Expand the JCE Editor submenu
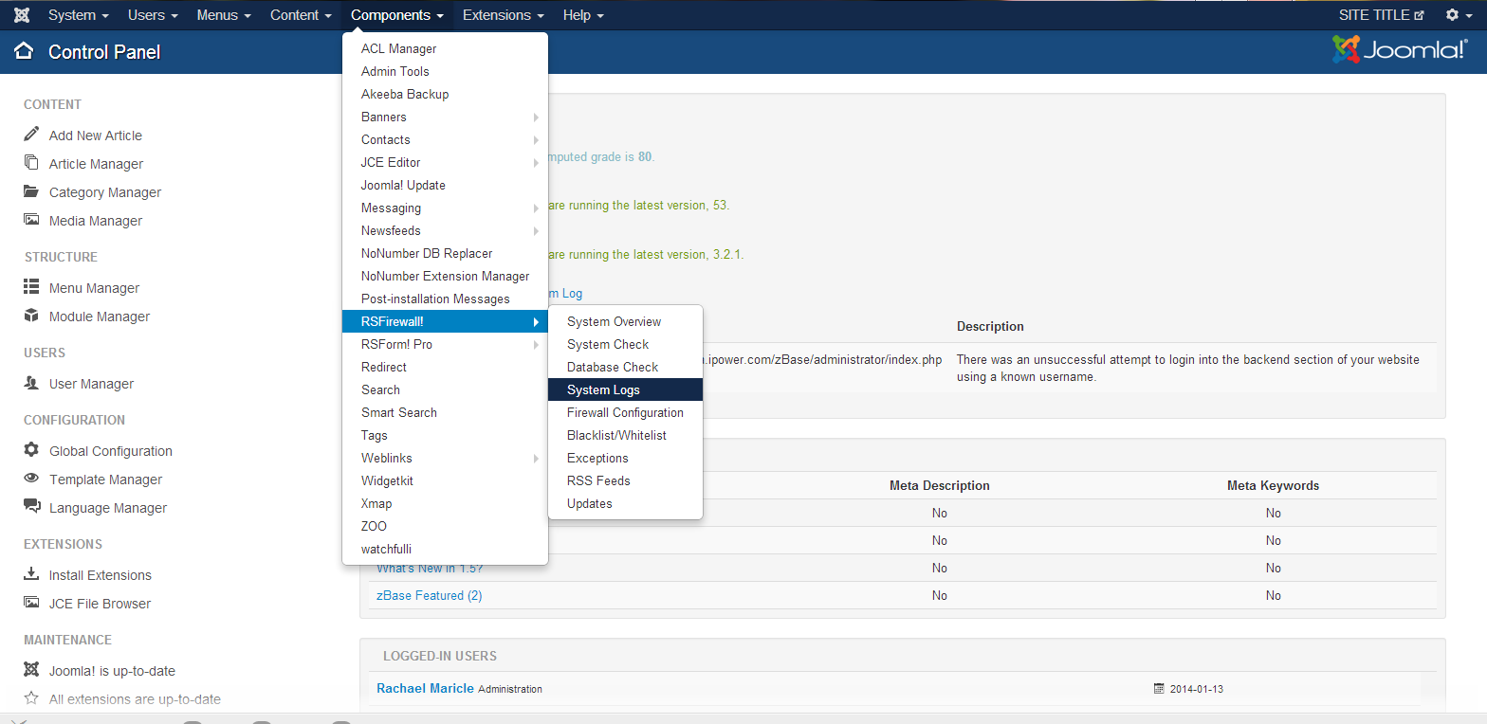 click(445, 162)
